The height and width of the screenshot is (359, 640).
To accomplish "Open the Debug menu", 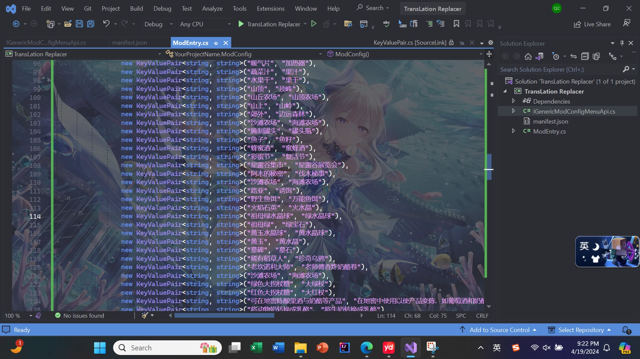I will [162, 9].
